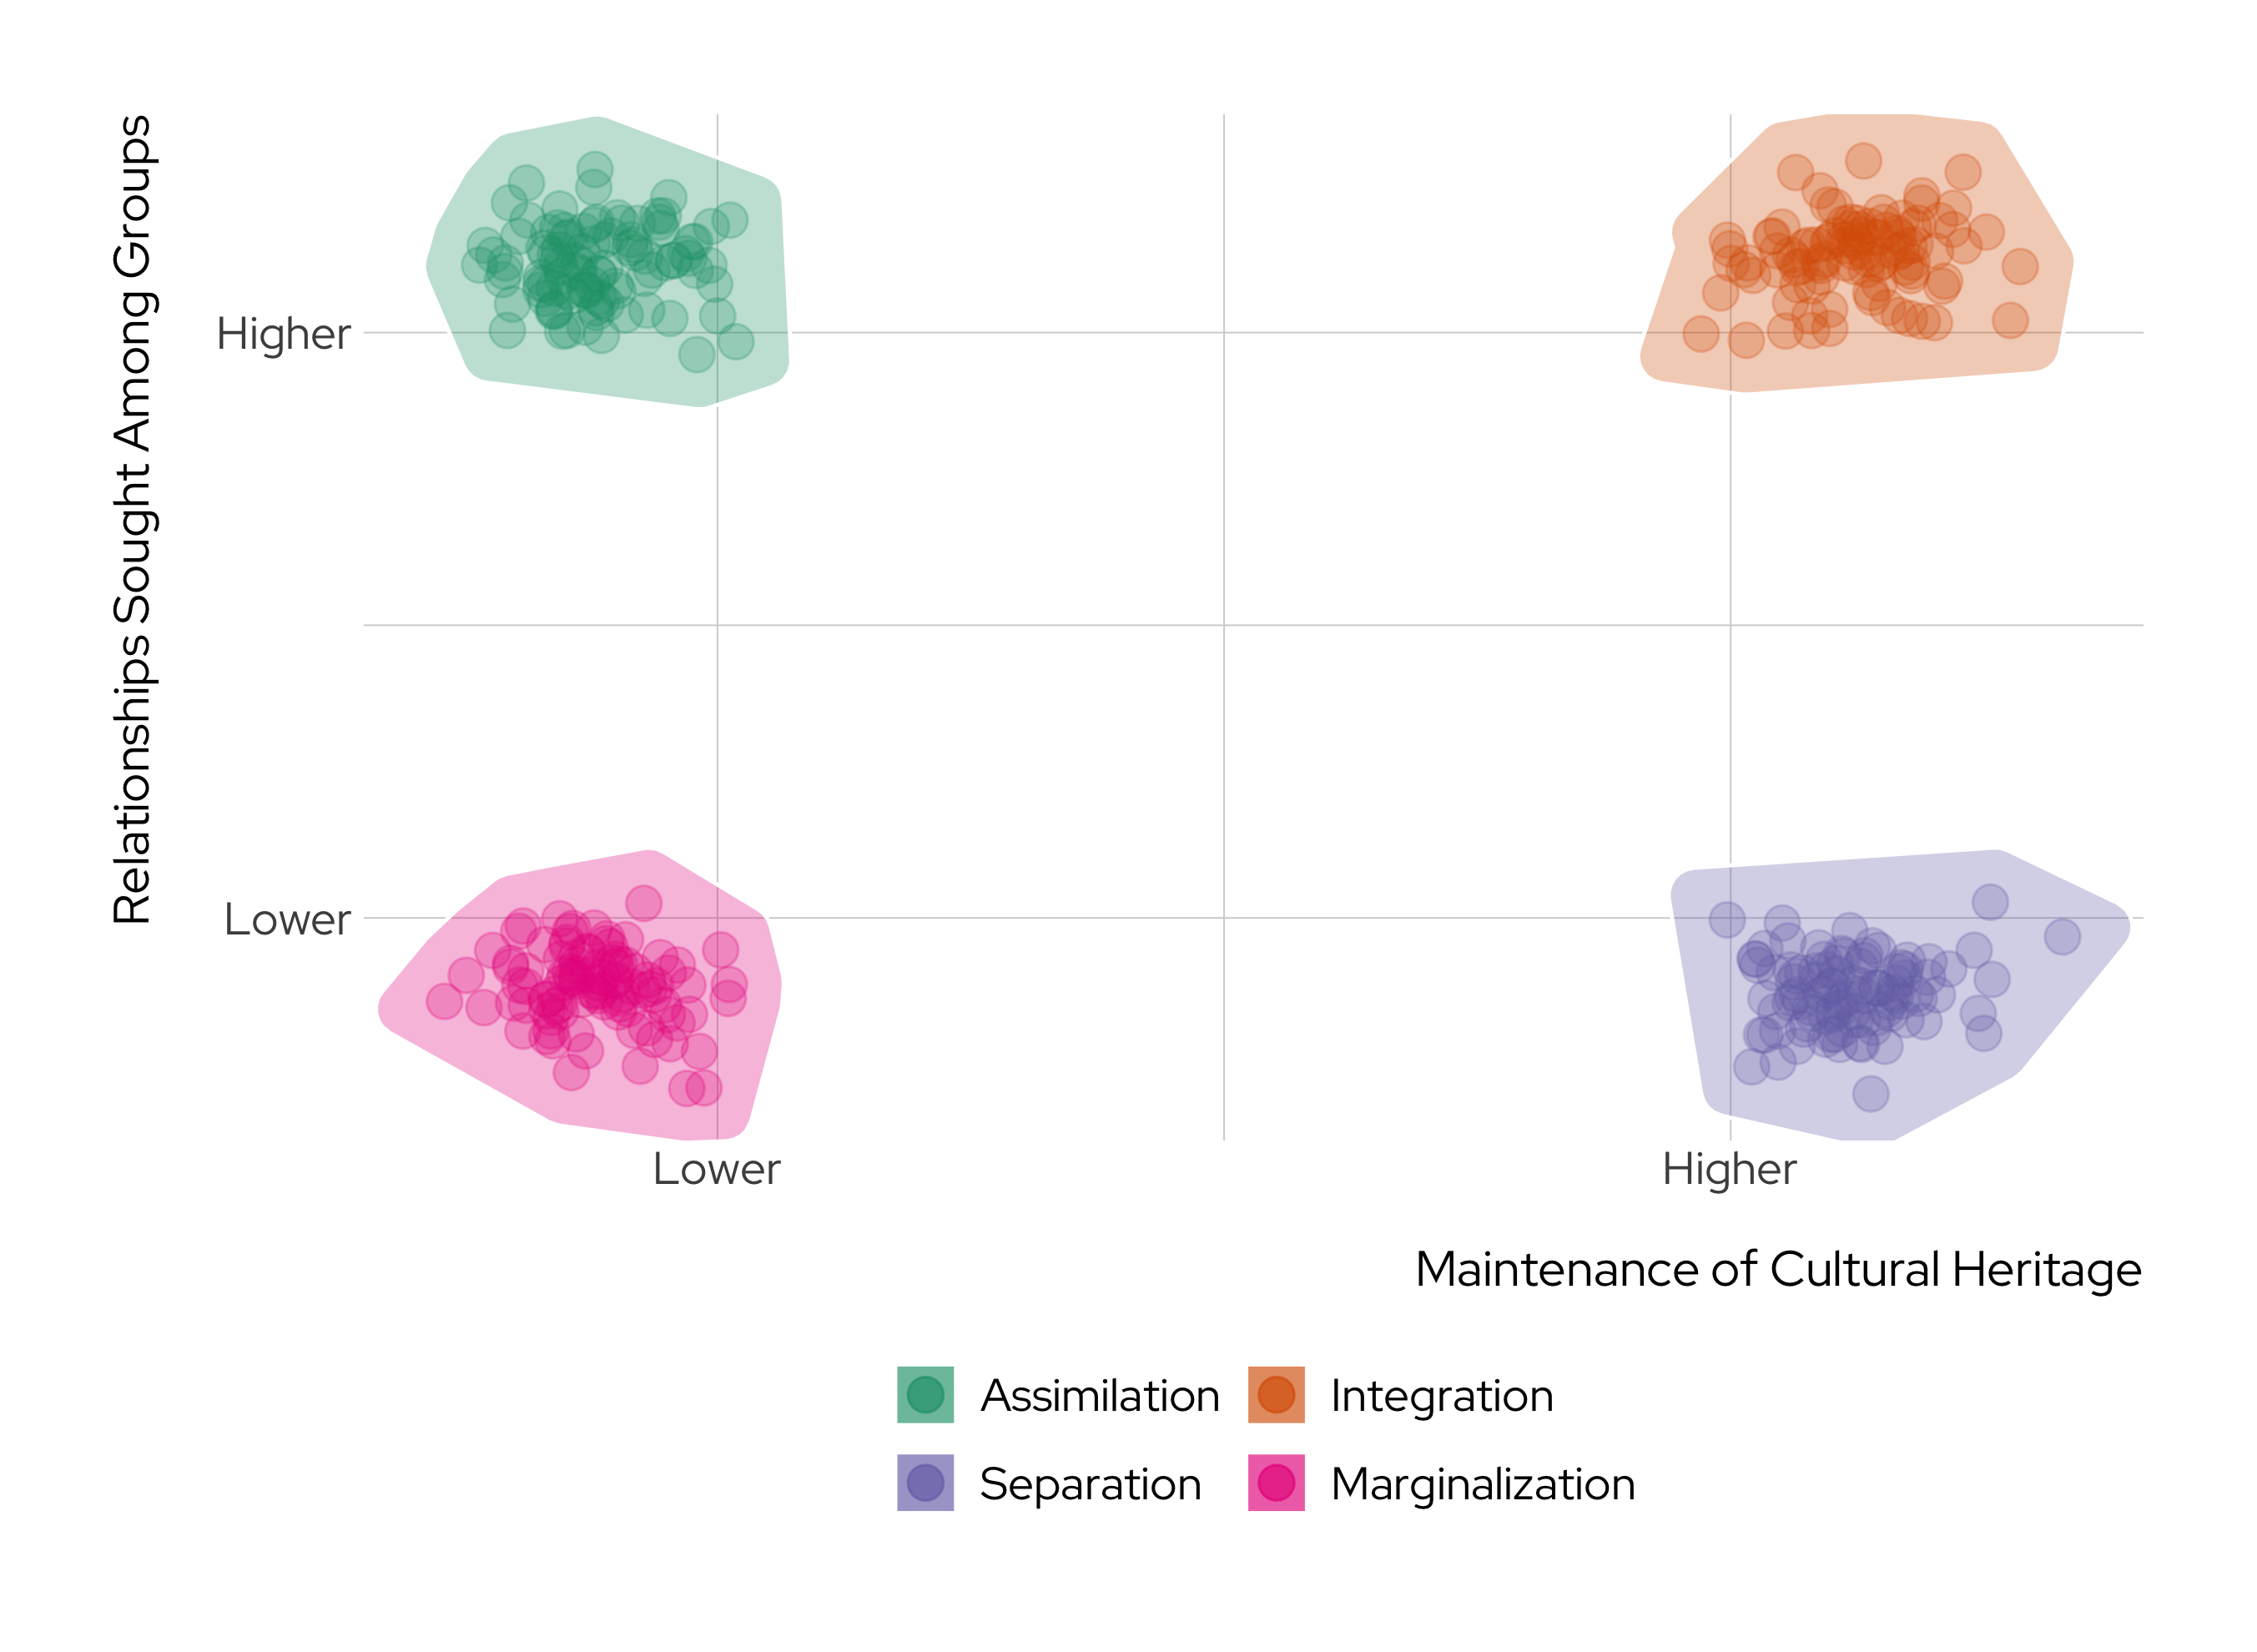Click the Relationships Sought Among Groups axis title
This screenshot has height=1652, width=2257.
click(132, 520)
